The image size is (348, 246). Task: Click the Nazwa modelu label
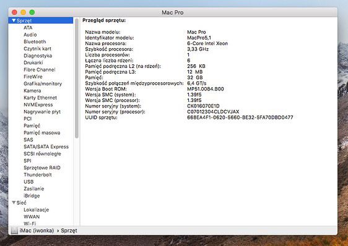click(x=103, y=32)
